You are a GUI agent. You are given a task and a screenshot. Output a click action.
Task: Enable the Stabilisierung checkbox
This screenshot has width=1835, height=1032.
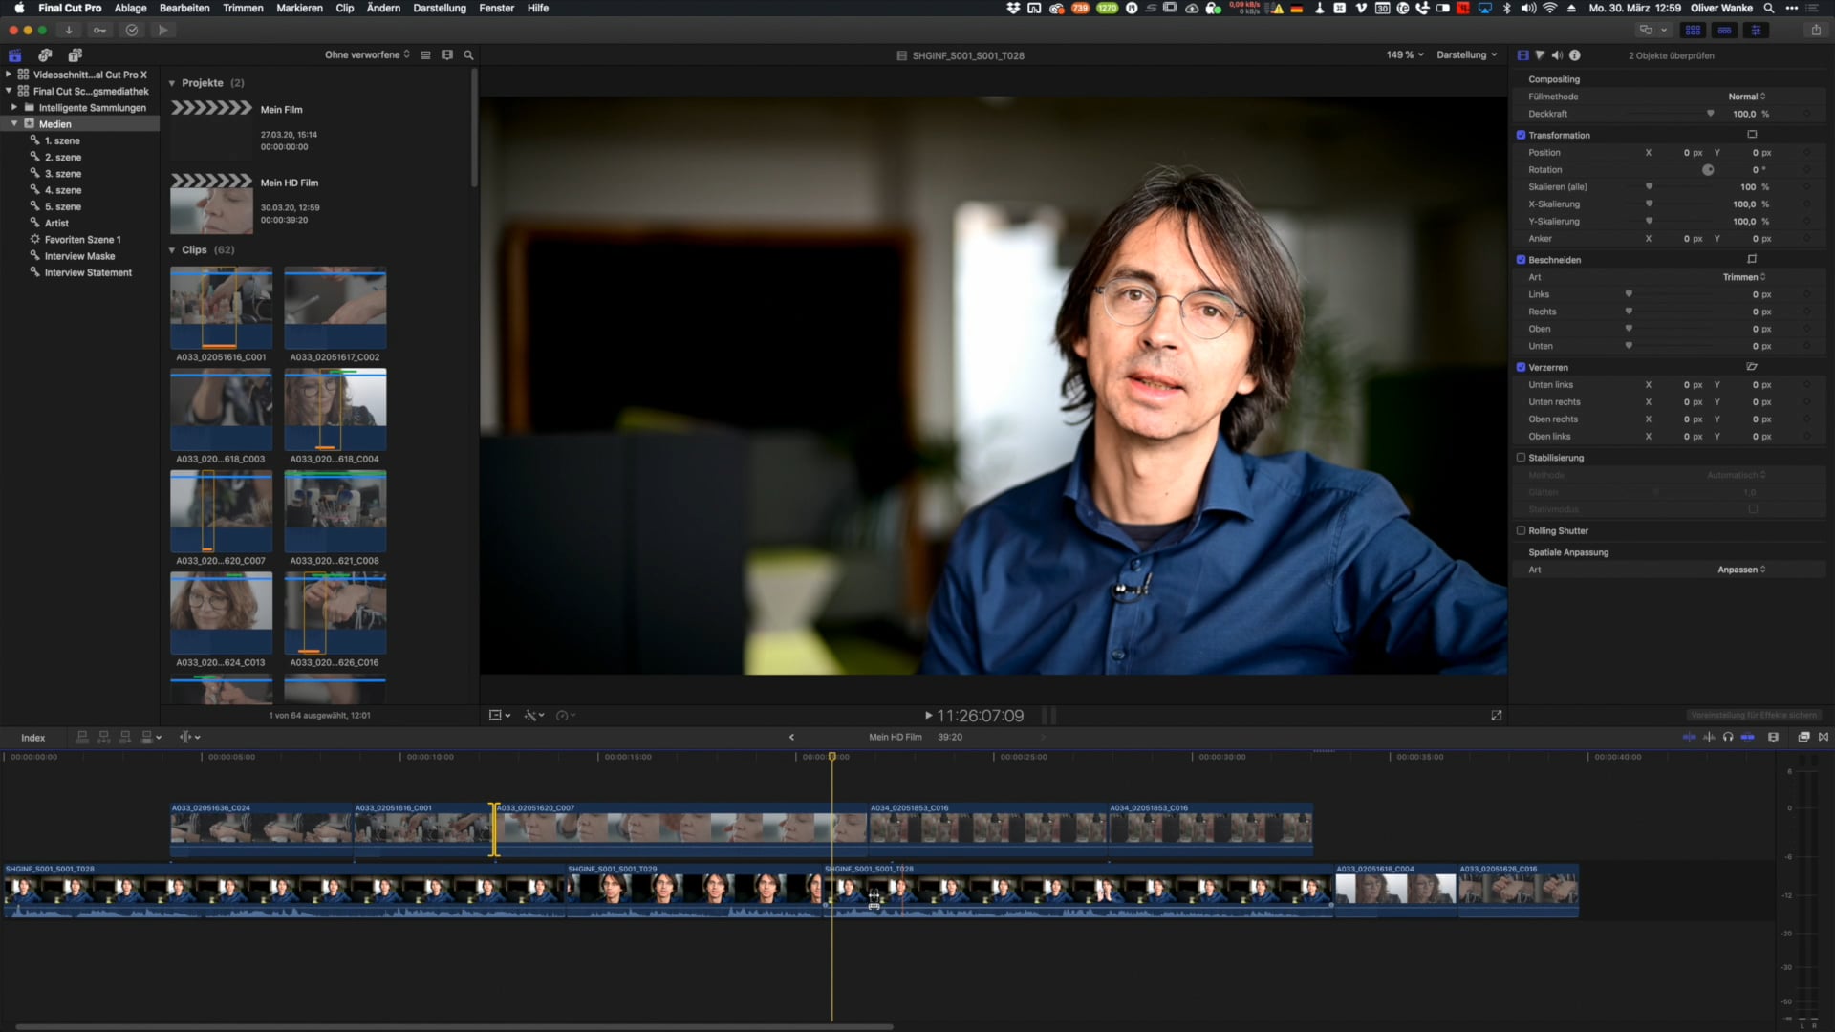click(x=1521, y=458)
